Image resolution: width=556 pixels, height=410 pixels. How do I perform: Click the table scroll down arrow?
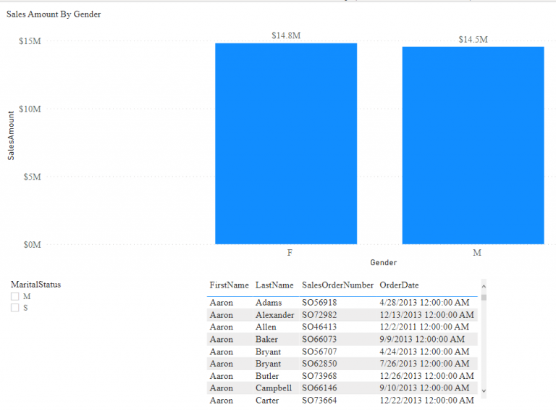(484, 391)
